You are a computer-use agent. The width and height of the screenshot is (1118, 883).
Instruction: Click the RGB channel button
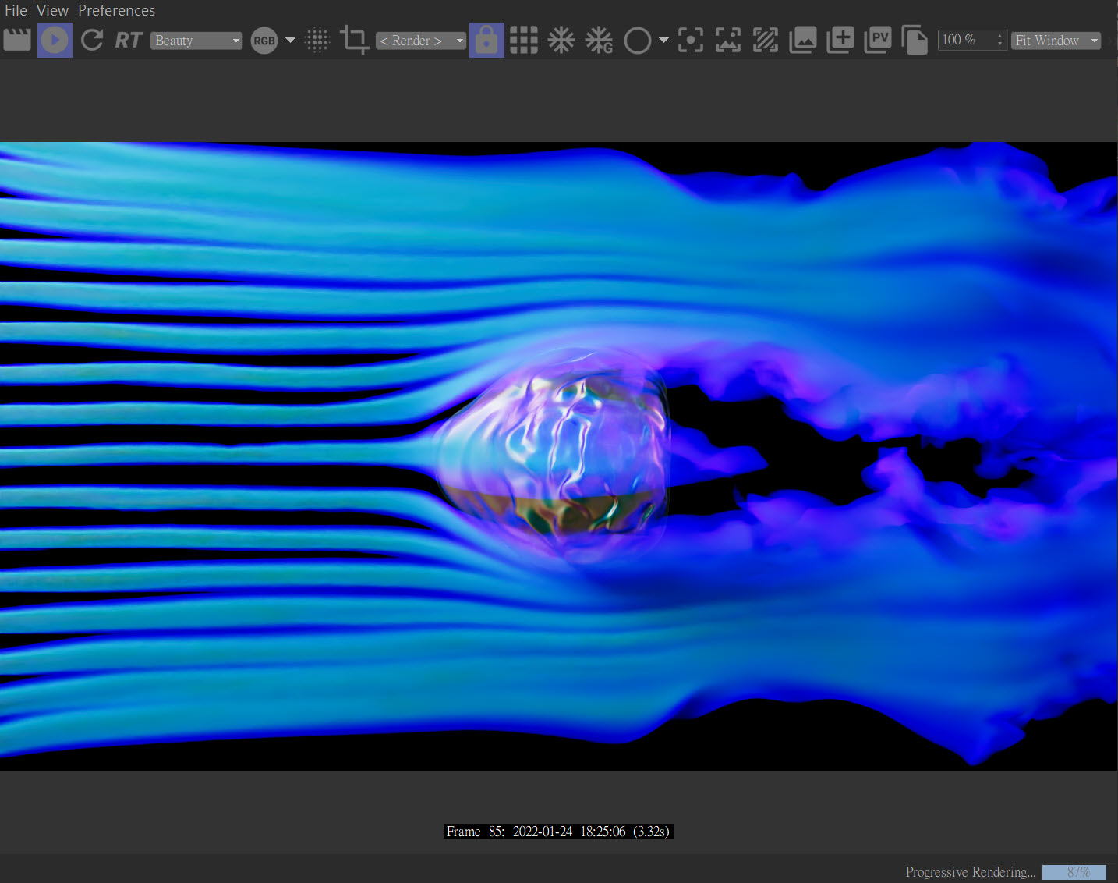[264, 41]
